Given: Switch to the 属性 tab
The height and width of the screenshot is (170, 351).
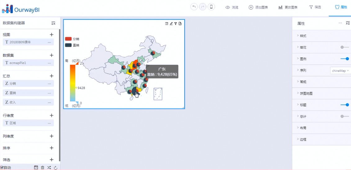Looking at the screenshot, I should pyautogui.click(x=341, y=7).
